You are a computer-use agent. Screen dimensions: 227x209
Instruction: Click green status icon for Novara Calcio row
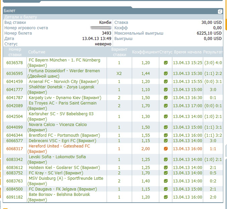166,127
